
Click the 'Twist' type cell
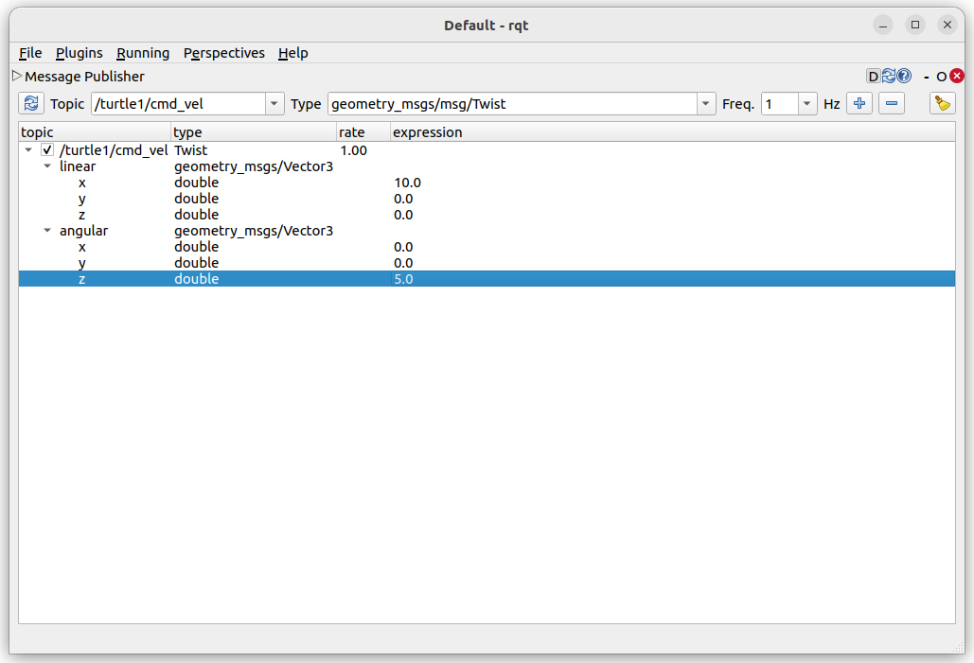190,150
